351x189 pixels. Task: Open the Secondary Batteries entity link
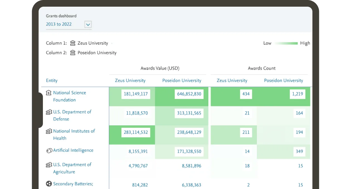pos(73,184)
